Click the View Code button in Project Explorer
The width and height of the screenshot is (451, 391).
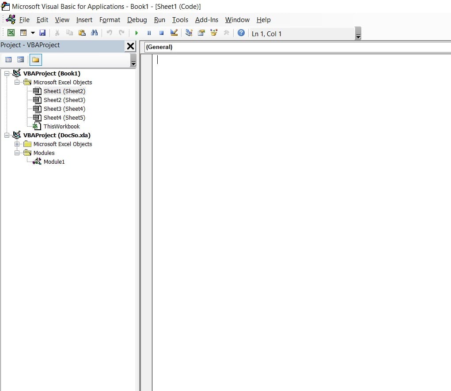8,59
